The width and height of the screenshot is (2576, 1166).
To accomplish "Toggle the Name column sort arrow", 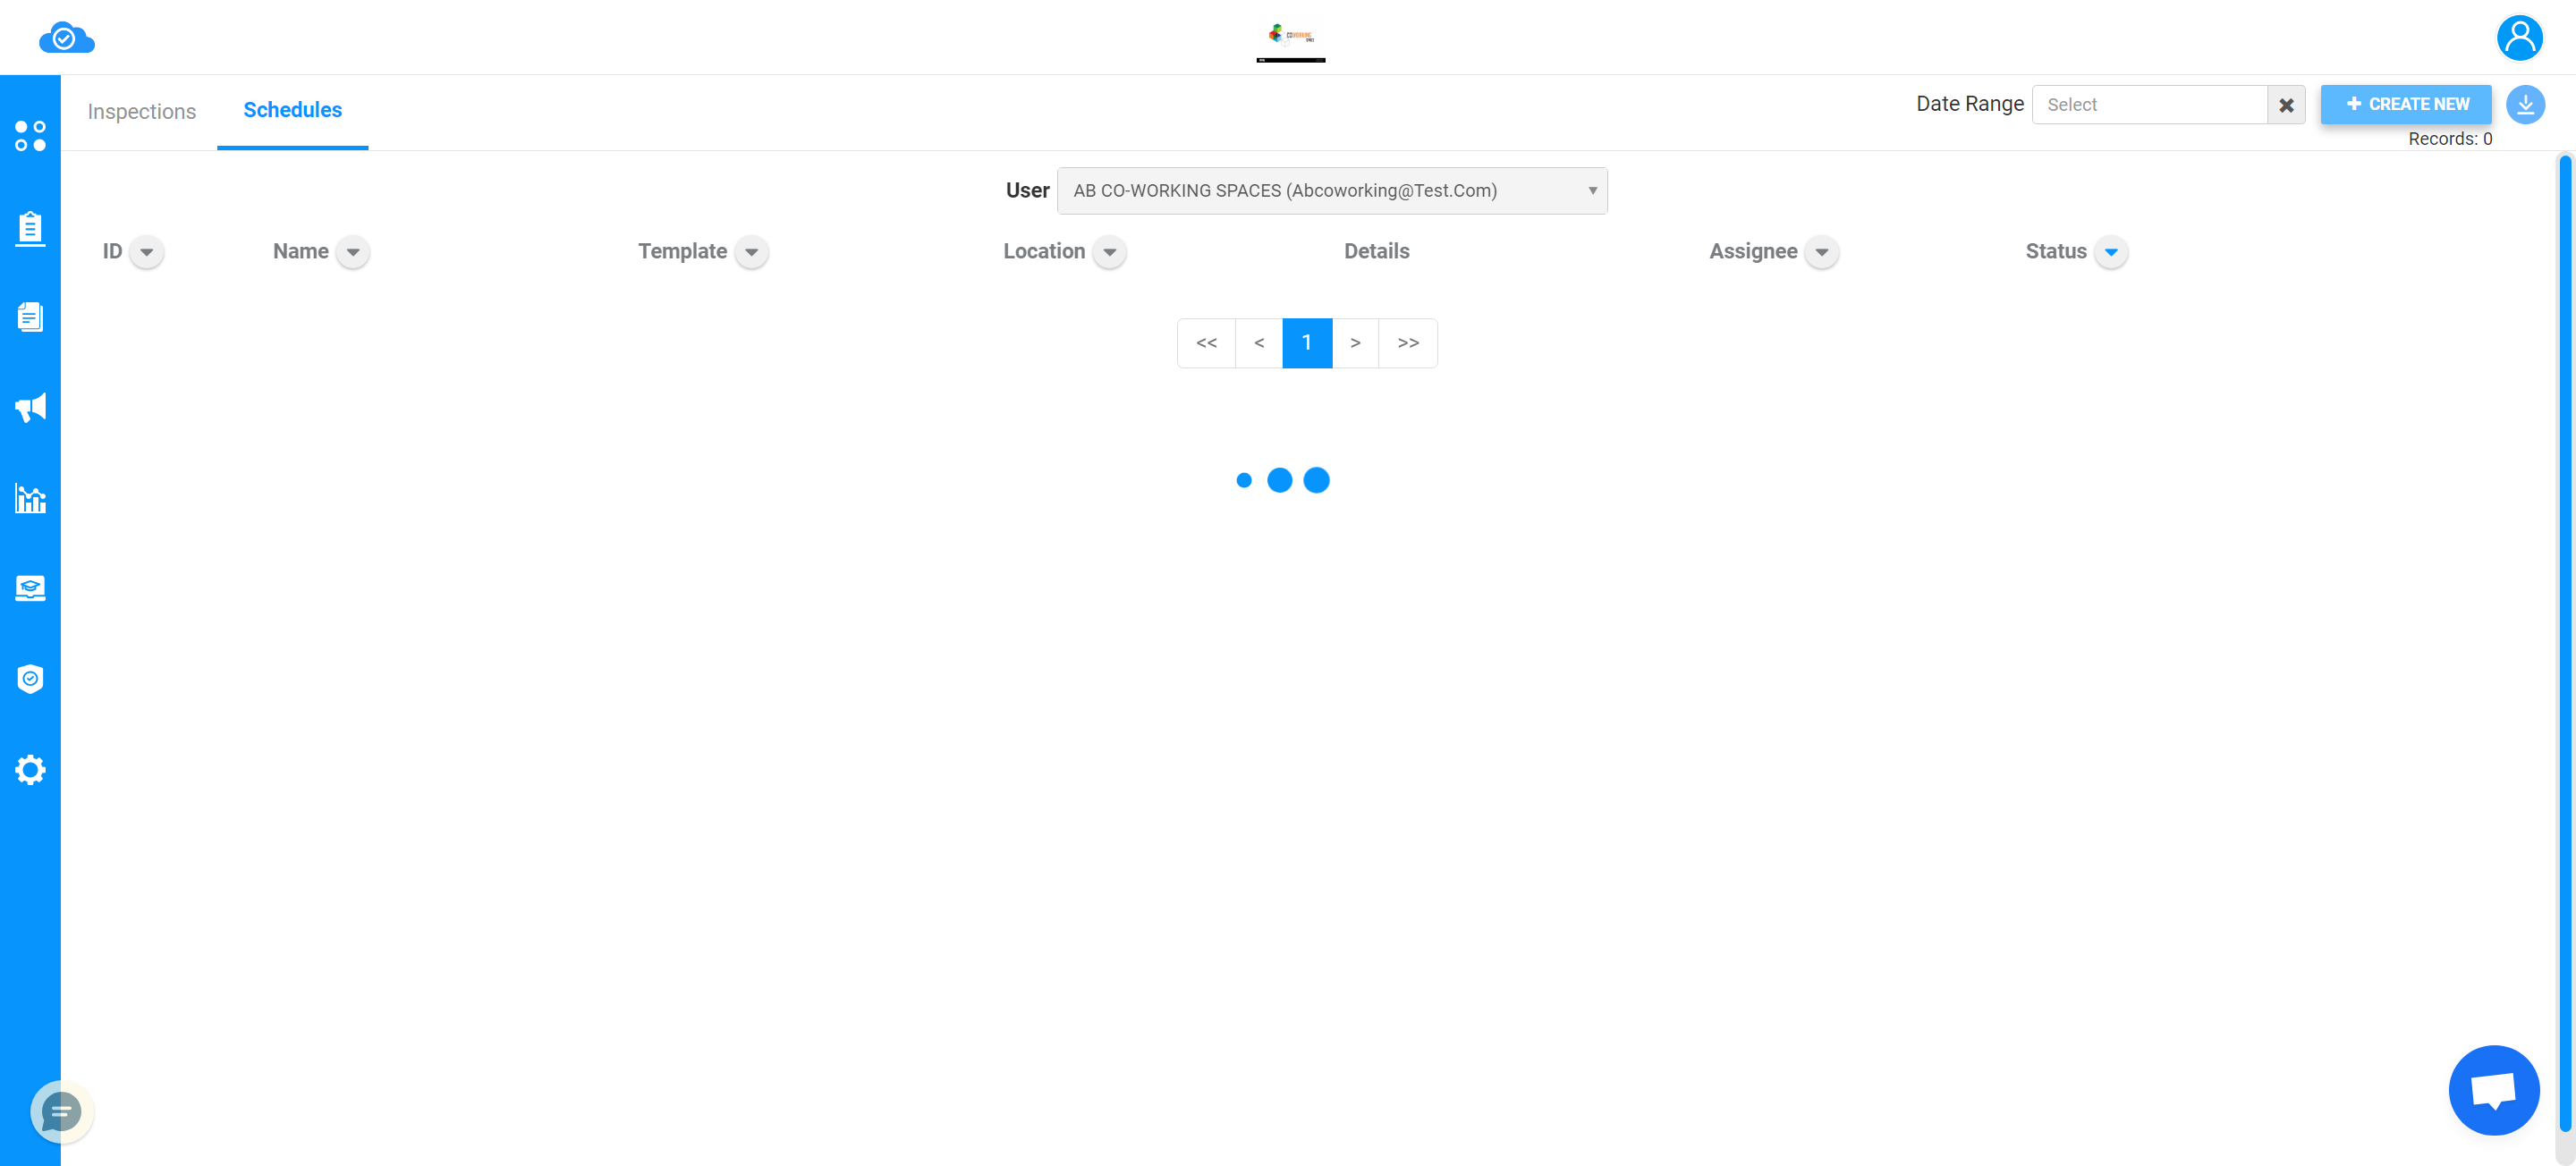I will point(352,253).
